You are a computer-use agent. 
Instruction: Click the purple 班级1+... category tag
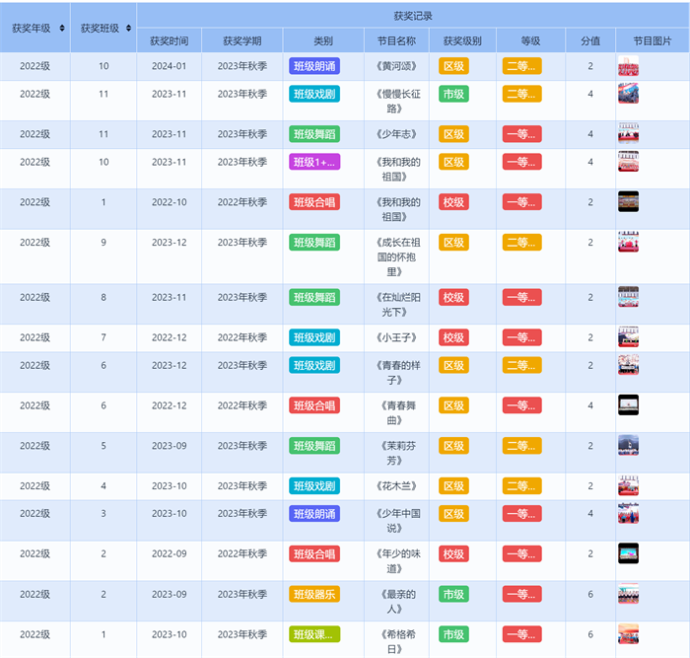[x=314, y=162]
